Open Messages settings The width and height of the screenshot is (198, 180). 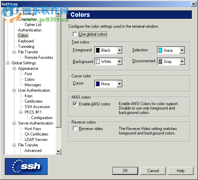[33, 85]
